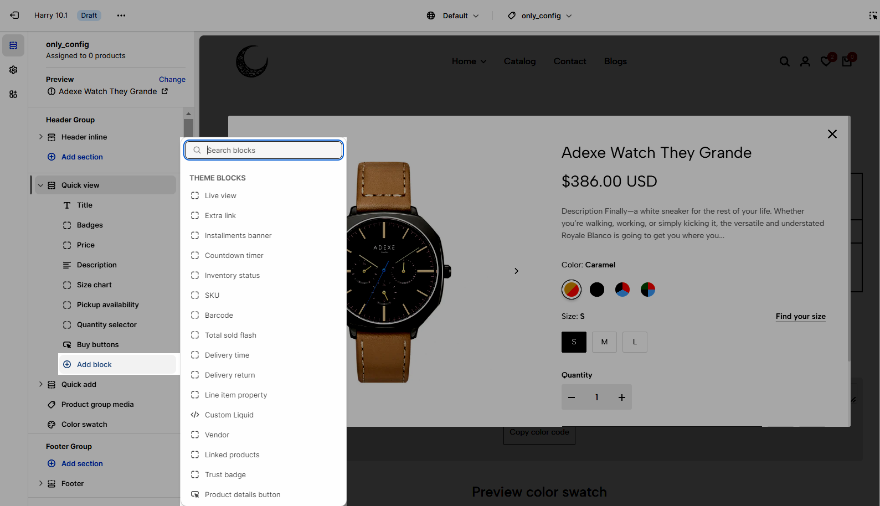Show next product image arrow
The image size is (880, 506).
516,271
